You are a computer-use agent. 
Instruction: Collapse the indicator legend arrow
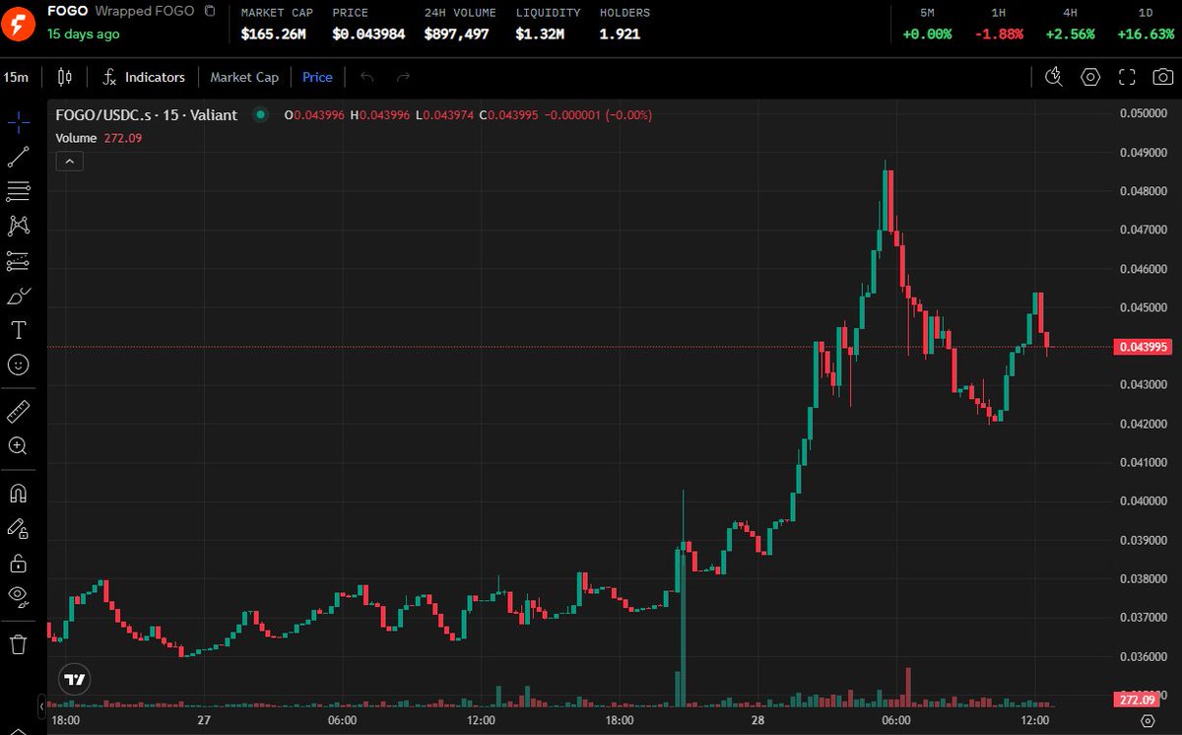69,162
